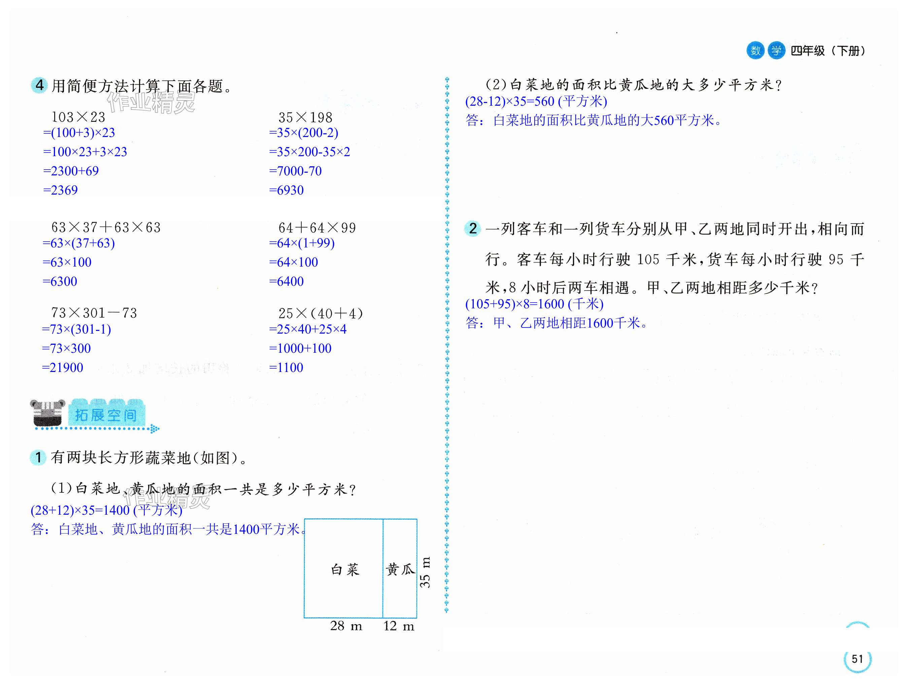Click the zebra mascot icon

click(x=47, y=413)
